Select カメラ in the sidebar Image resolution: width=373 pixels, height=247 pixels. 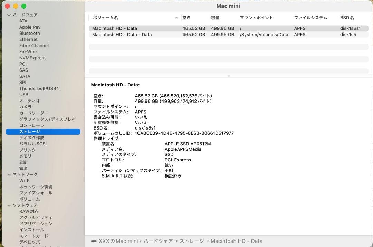[x=25, y=107]
